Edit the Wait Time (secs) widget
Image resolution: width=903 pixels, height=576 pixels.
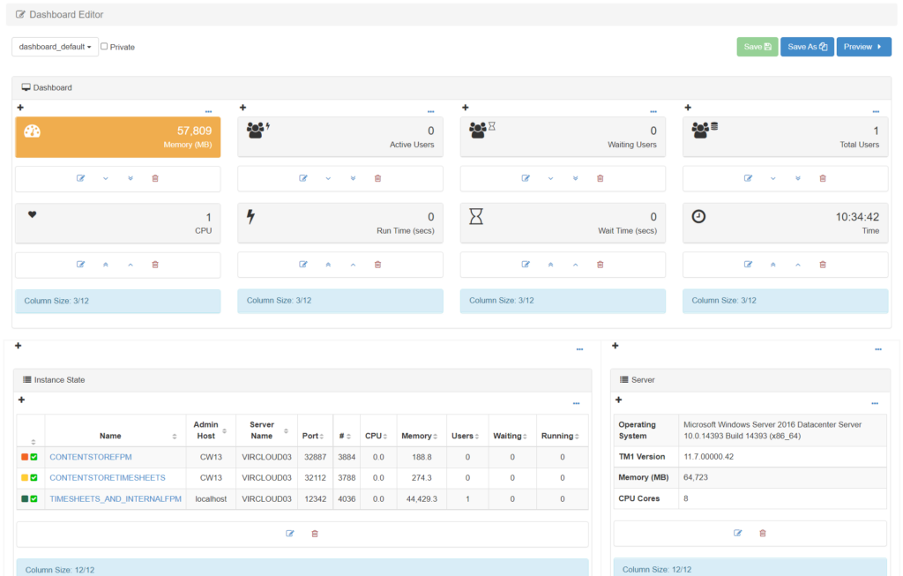tap(526, 264)
